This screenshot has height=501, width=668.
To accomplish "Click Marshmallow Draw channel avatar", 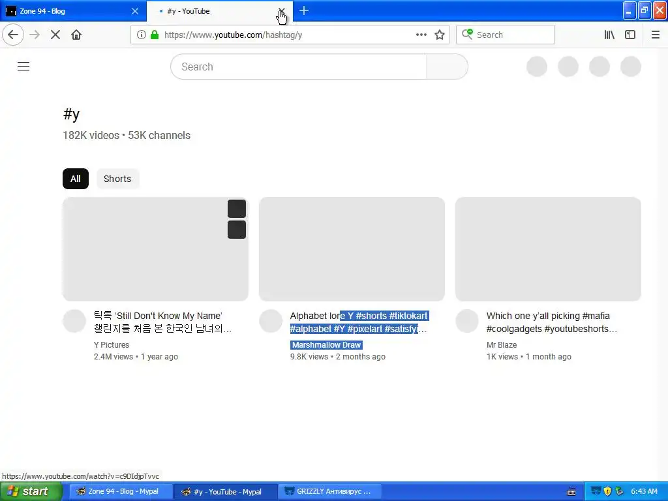I will click(271, 321).
